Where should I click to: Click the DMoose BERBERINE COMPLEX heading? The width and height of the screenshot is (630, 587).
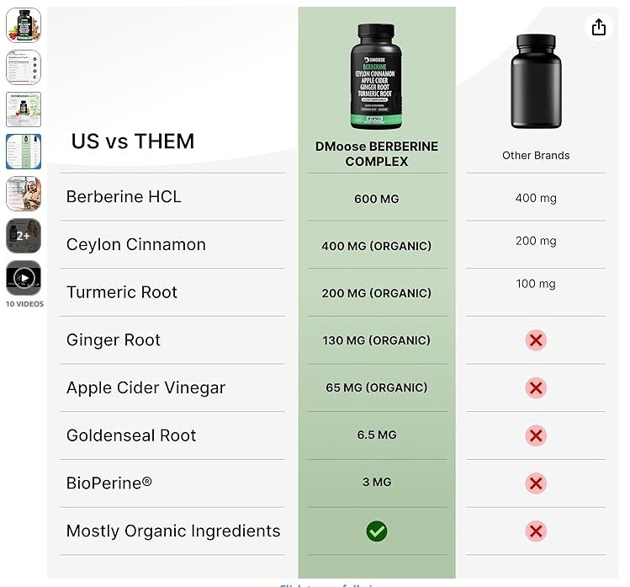[376, 154]
